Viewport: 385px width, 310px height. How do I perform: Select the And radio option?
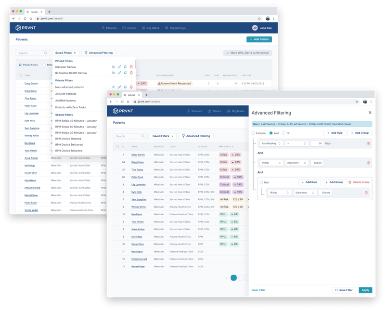click(271, 133)
